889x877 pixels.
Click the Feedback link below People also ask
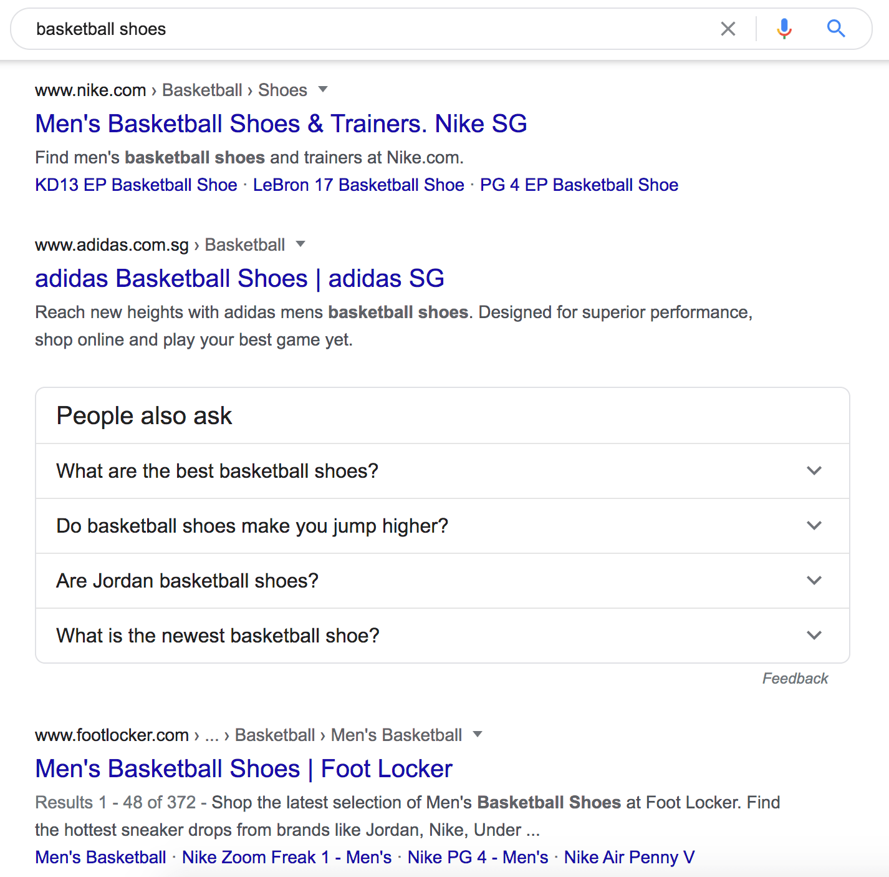pos(795,678)
